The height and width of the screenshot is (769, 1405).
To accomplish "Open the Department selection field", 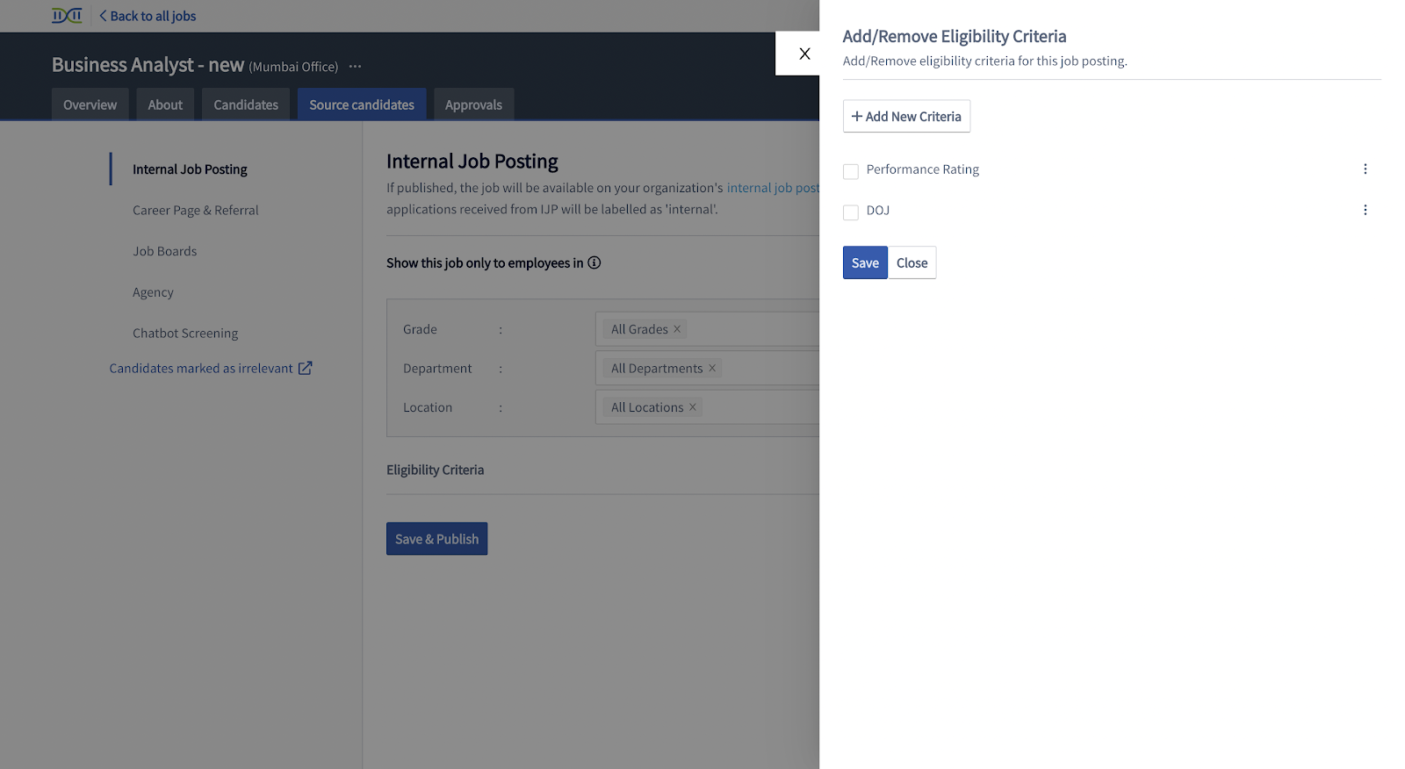I will 707,368.
